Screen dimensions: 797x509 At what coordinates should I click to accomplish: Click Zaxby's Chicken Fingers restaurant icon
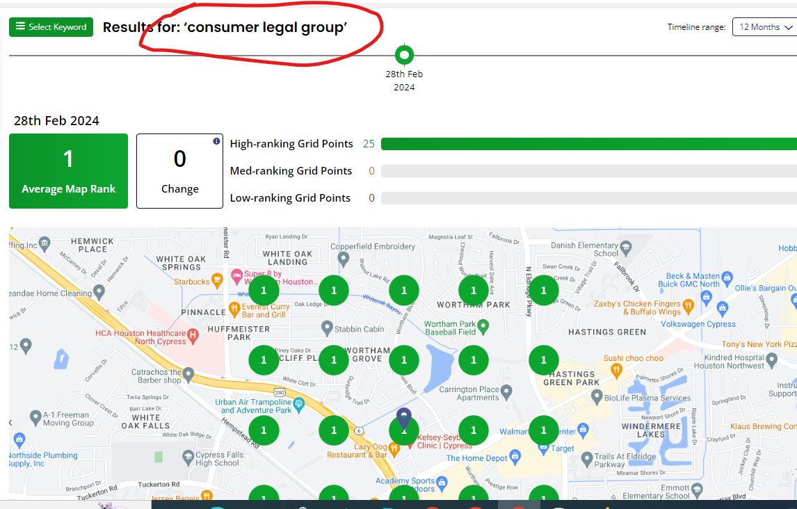(x=689, y=305)
